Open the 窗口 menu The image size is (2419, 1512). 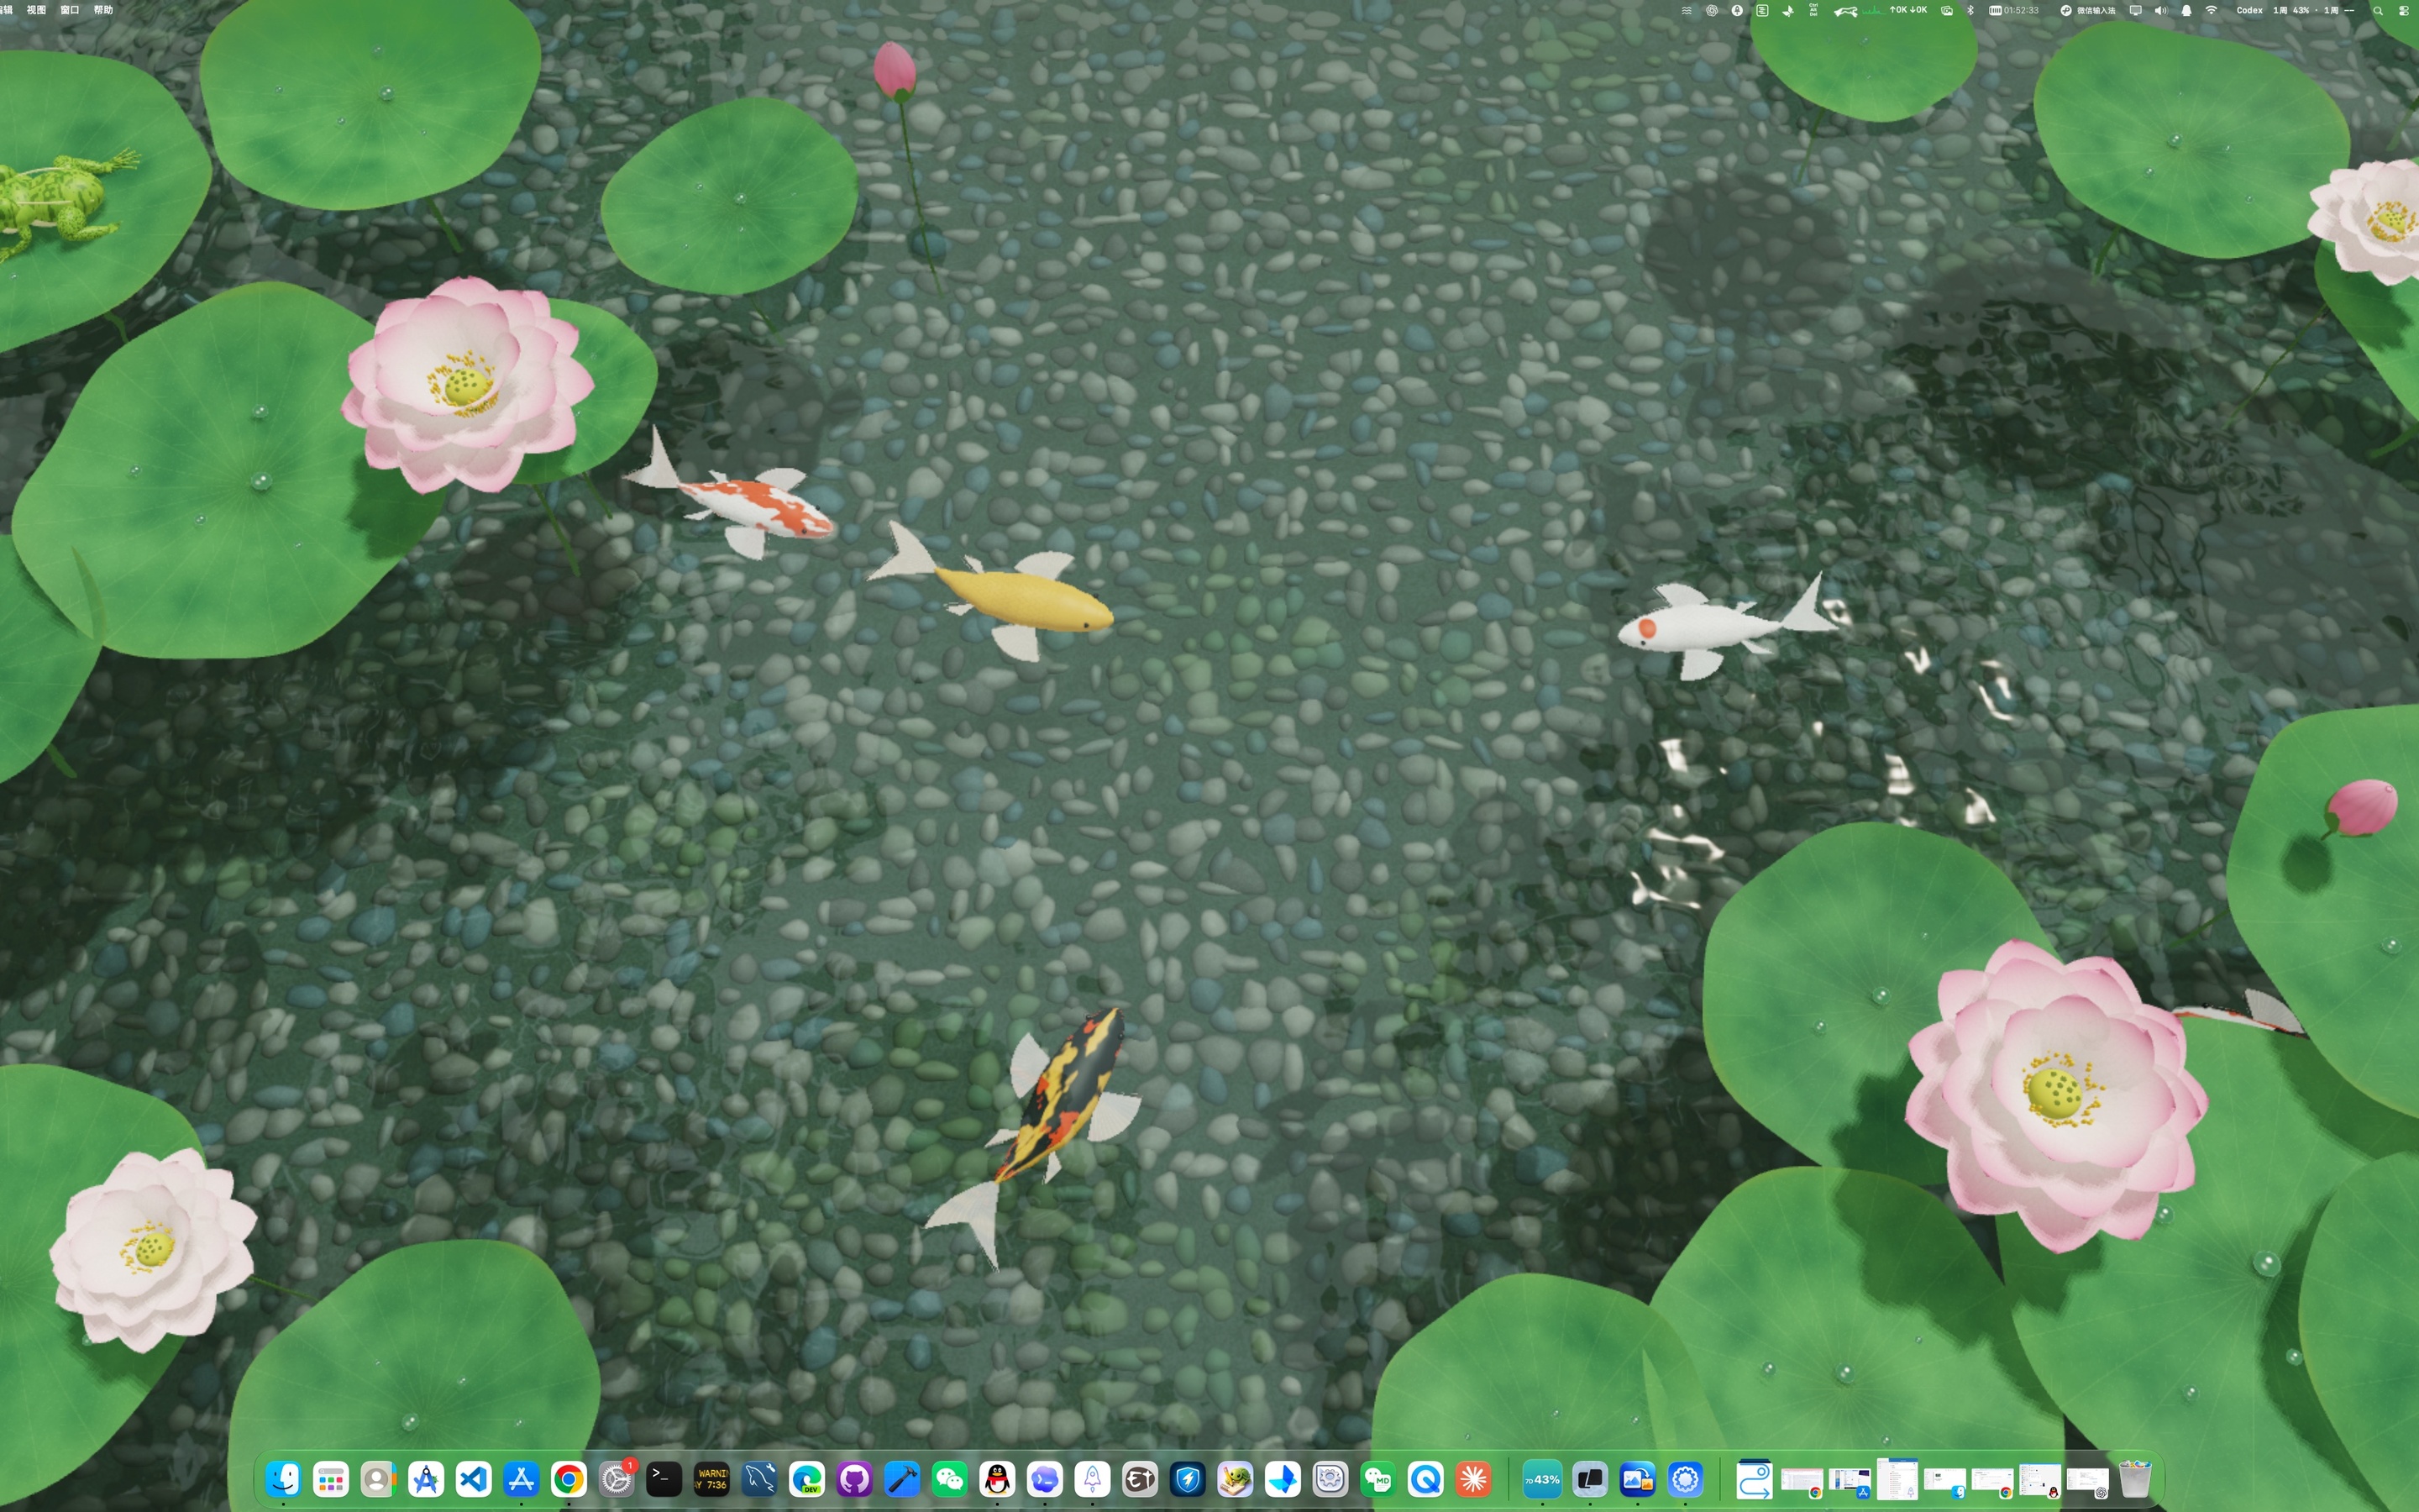[69, 10]
